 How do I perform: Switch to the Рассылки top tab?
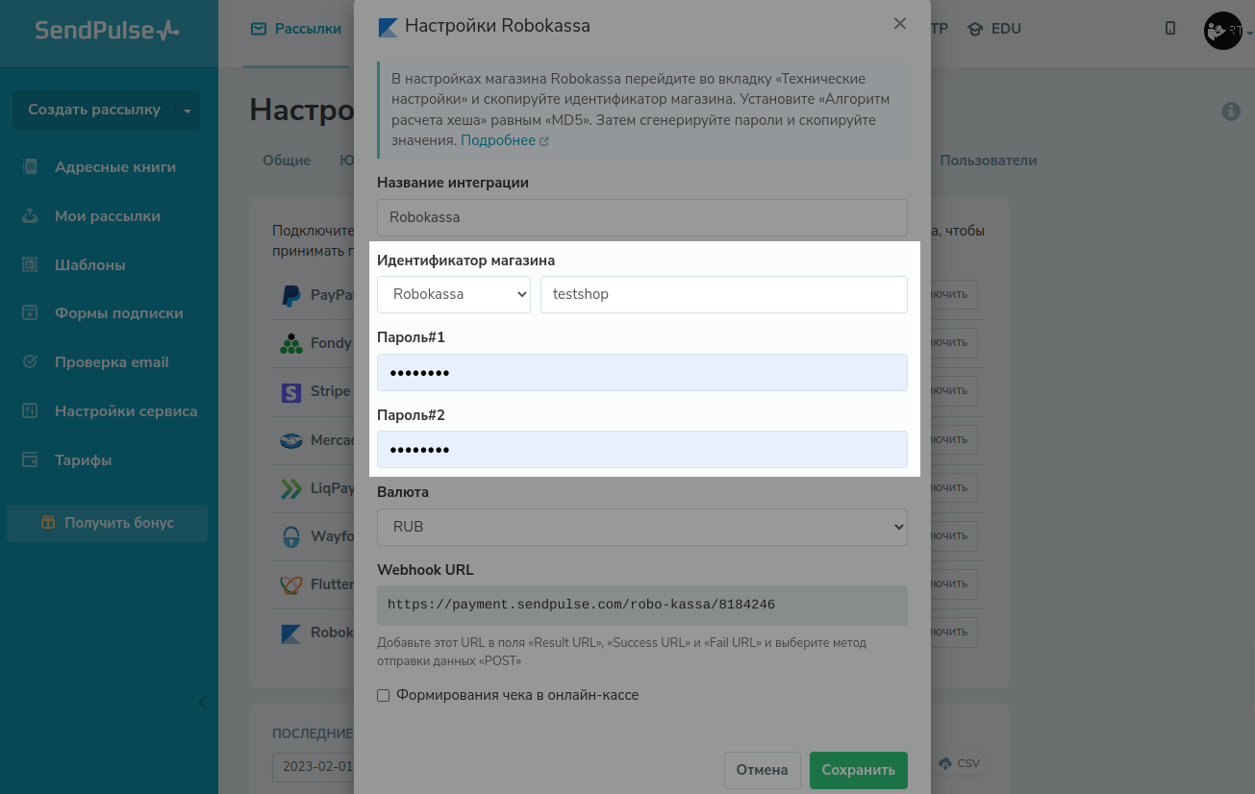[x=296, y=29]
